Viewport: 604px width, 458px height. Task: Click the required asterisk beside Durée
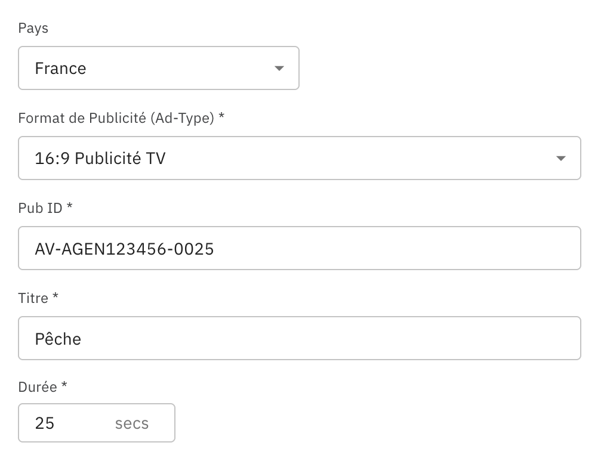point(64,386)
